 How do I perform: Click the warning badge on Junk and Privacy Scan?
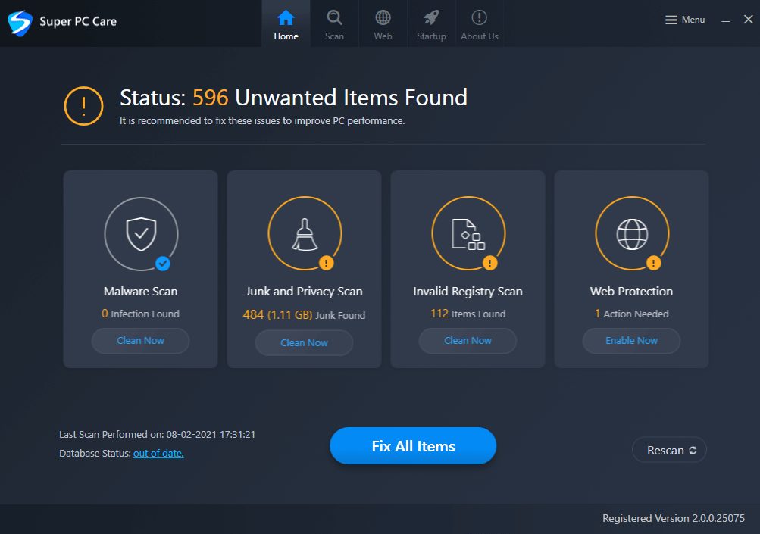[x=326, y=263]
